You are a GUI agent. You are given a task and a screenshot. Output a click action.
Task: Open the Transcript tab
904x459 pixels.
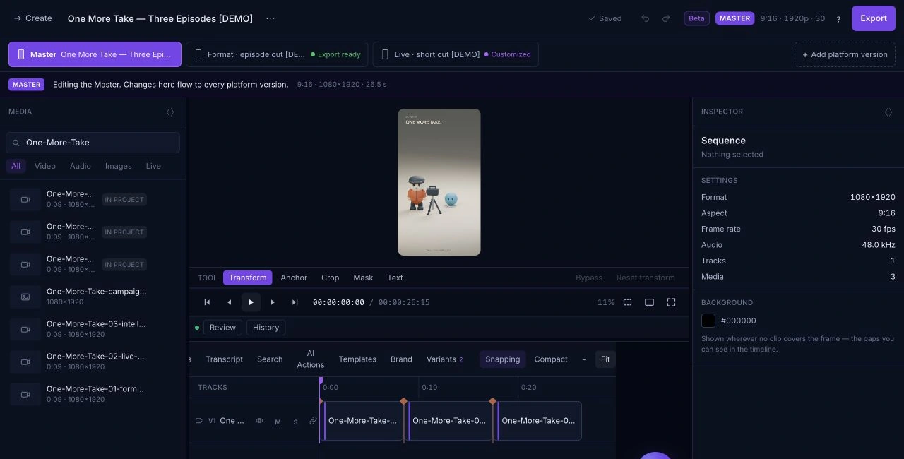(224, 359)
